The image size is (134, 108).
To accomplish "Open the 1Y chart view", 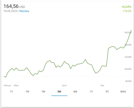I will click(91, 92).
